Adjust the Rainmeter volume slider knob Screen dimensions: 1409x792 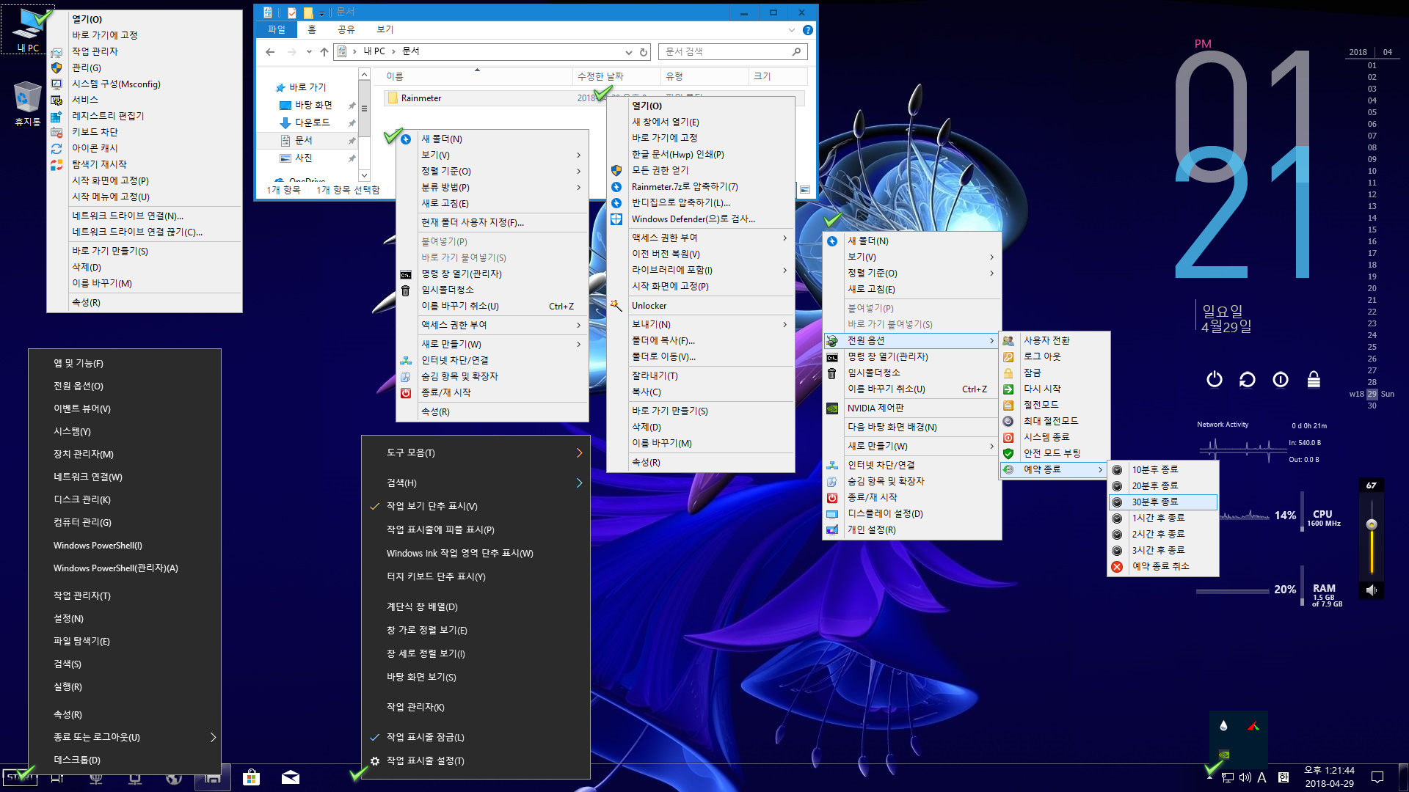pyautogui.click(x=1371, y=524)
